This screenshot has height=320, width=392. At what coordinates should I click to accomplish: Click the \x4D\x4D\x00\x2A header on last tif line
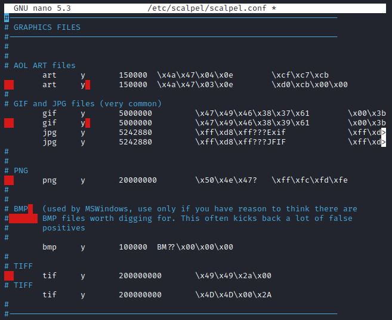tap(233, 295)
